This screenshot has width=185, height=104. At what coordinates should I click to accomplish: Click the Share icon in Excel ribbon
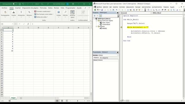pos(85,8)
